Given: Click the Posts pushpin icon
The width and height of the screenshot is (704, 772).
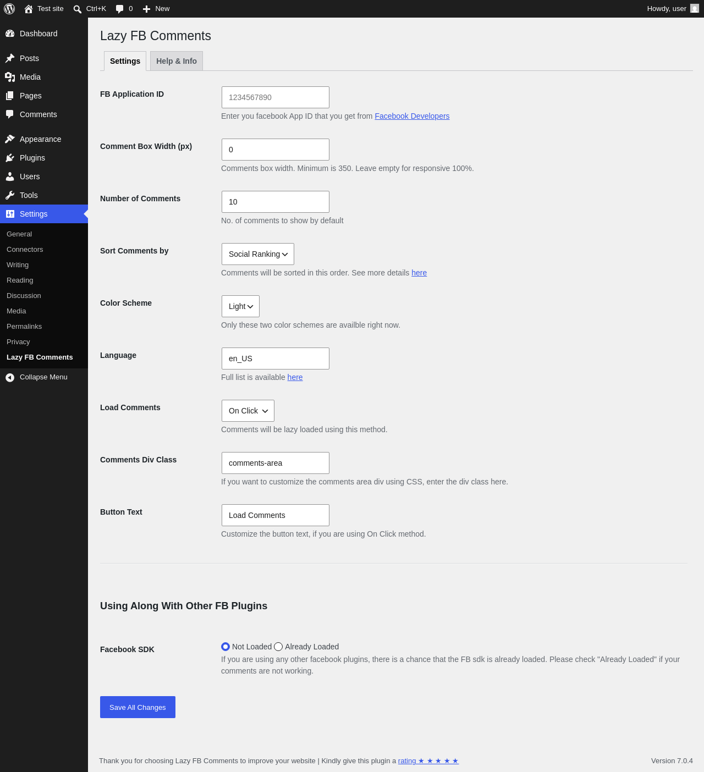Looking at the screenshot, I should [10, 58].
